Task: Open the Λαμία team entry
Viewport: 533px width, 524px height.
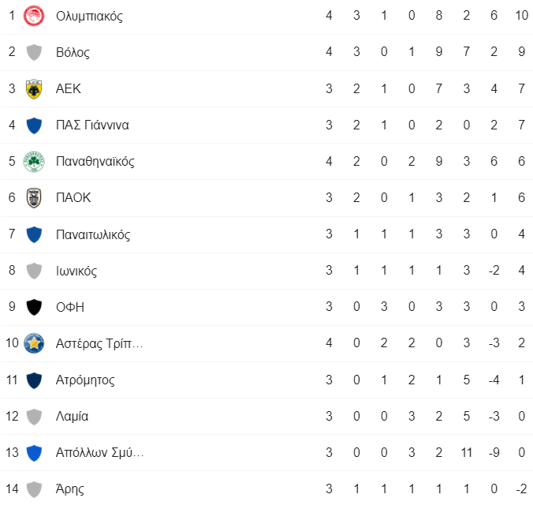Action: [x=72, y=416]
